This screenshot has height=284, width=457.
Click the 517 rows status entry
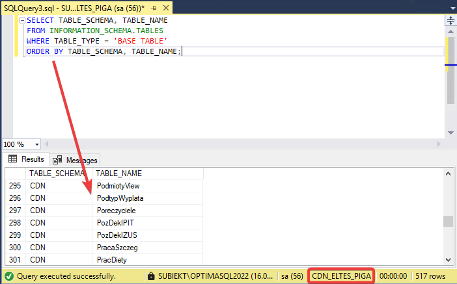click(x=430, y=276)
